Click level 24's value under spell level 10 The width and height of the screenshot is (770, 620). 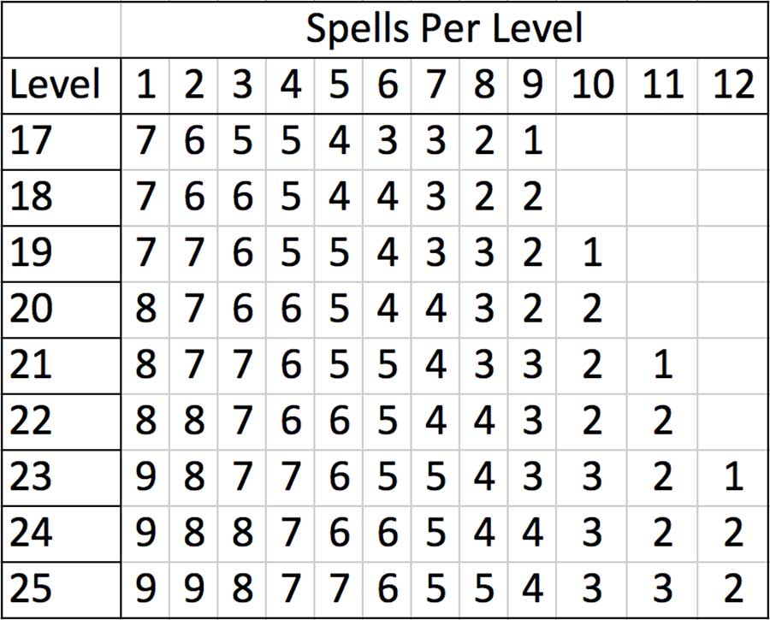(x=592, y=533)
